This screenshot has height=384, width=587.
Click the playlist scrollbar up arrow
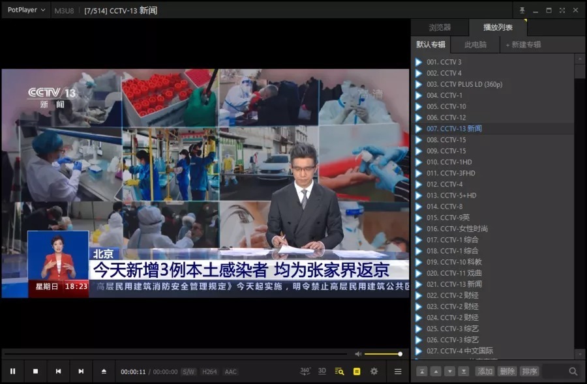tap(580, 59)
